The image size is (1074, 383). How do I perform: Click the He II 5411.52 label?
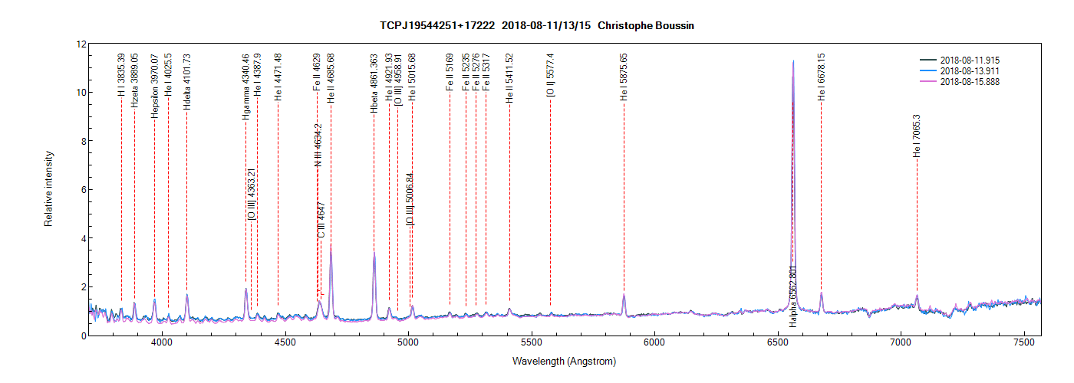509,78
